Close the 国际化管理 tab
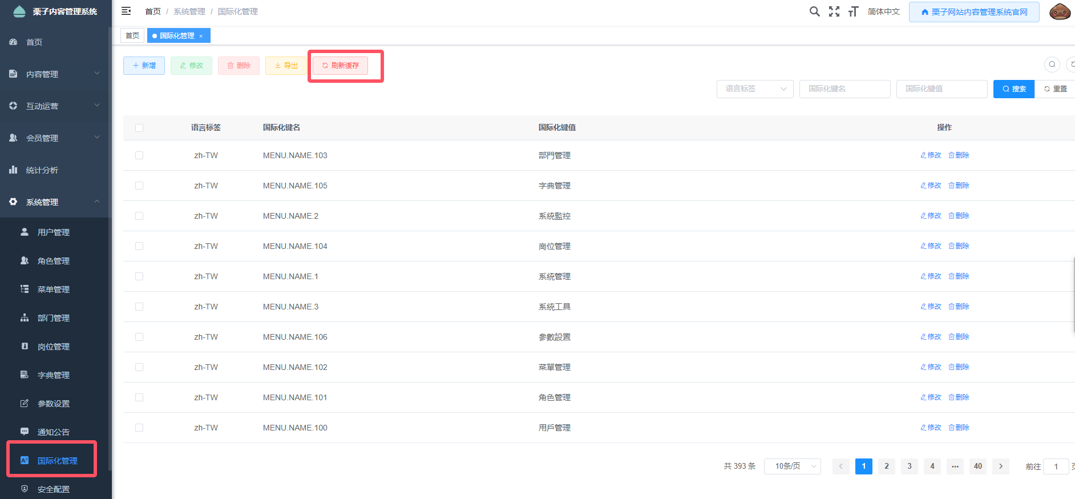1075x499 pixels. click(201, 36)
